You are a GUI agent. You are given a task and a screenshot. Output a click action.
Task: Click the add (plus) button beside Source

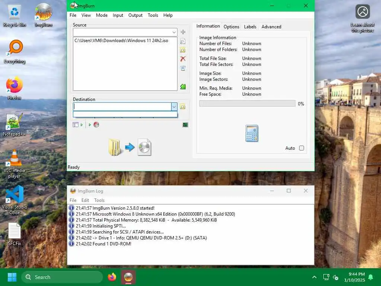pyautogui.click(x=183, y=32)
